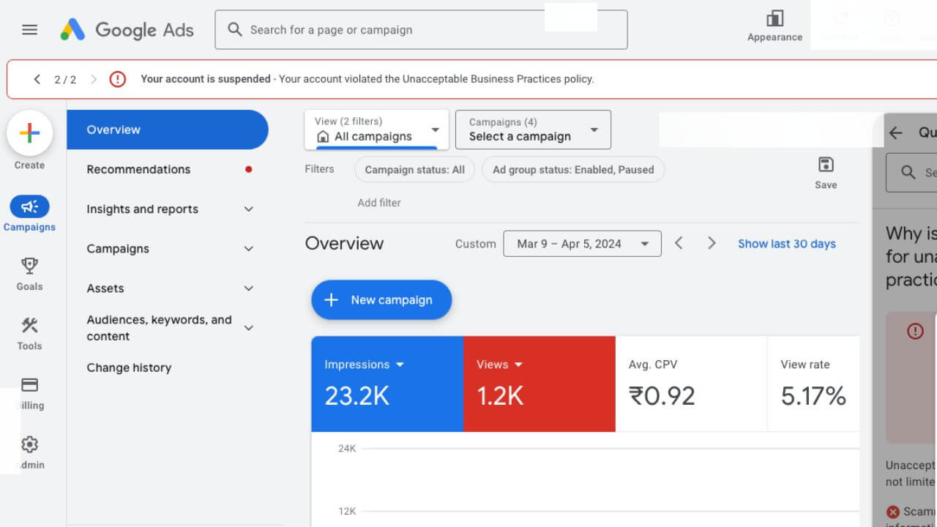Open the hamburger main menu
The height and width of the screenshot is (527, 937).
point(29,30)
